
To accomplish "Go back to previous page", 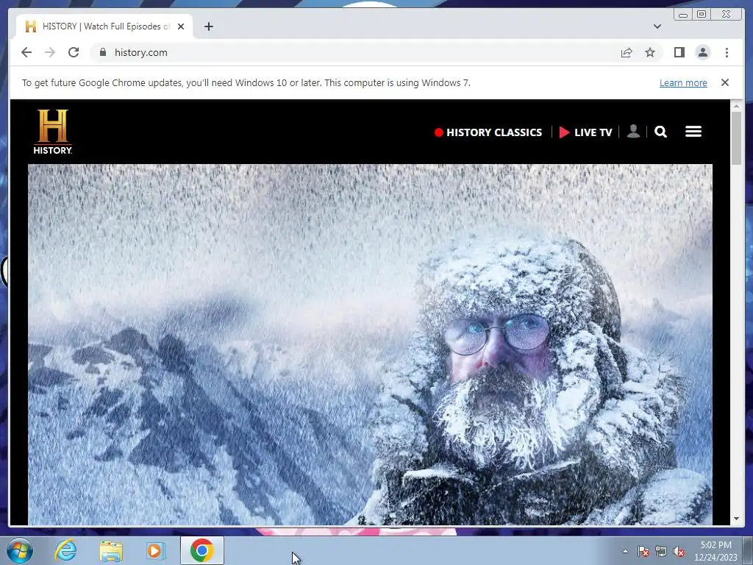I will (x=26, y=52).
